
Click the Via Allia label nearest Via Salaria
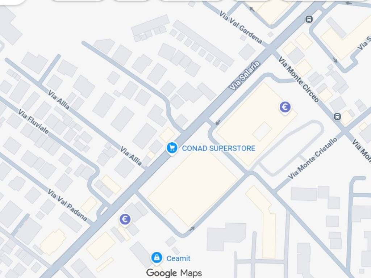131,156
